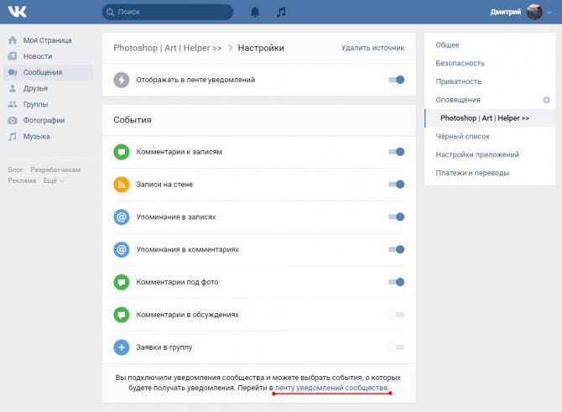562x412 pixels.
Task: Open the notifications bell icon
Action: [255, 12]
